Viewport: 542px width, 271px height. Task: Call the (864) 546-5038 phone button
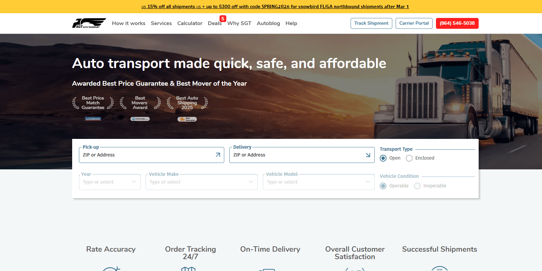click(457, 23)
